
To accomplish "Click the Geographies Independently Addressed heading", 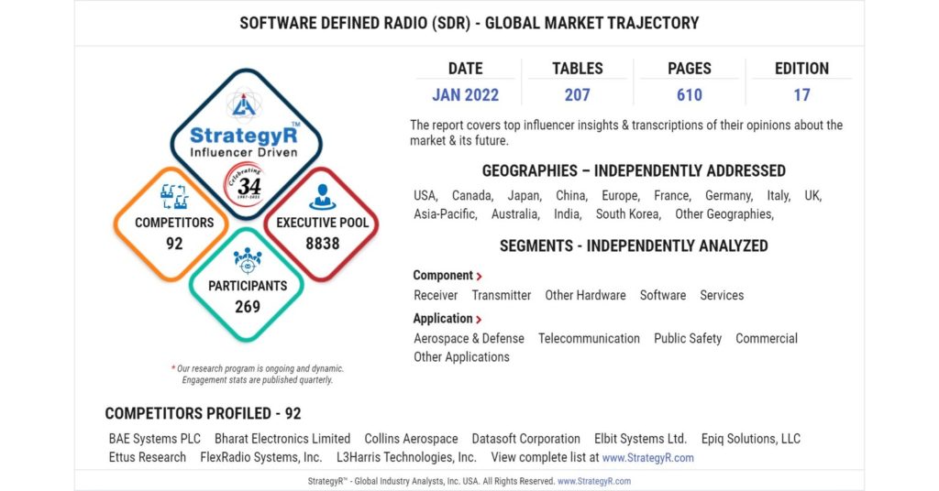I will tap(634, 171).
